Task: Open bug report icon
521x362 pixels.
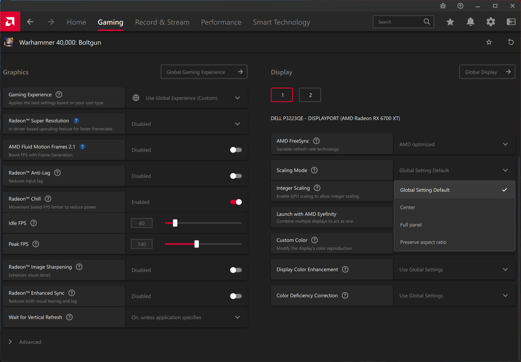Action: (x=443, y=6)
